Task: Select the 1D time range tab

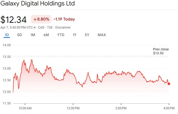Action: click(x=7, y=35)
